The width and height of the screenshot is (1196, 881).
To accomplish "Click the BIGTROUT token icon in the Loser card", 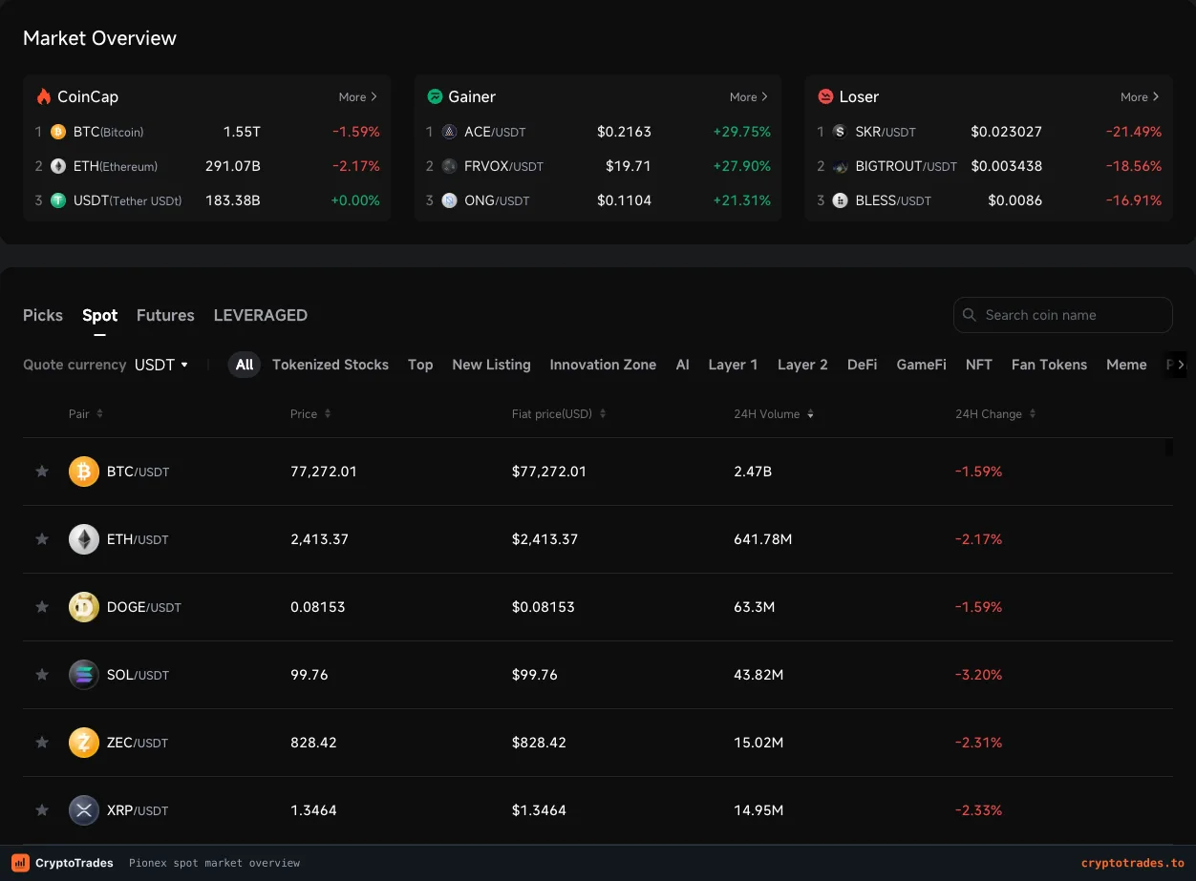I will [840, 166].
